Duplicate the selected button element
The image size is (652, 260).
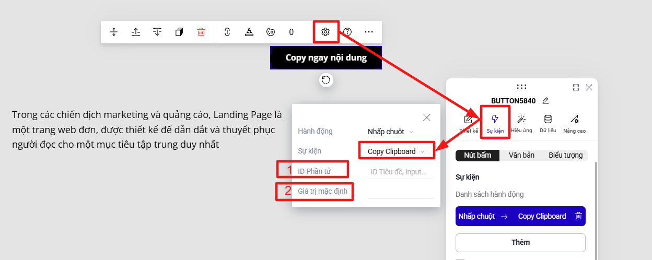point(179,32)
